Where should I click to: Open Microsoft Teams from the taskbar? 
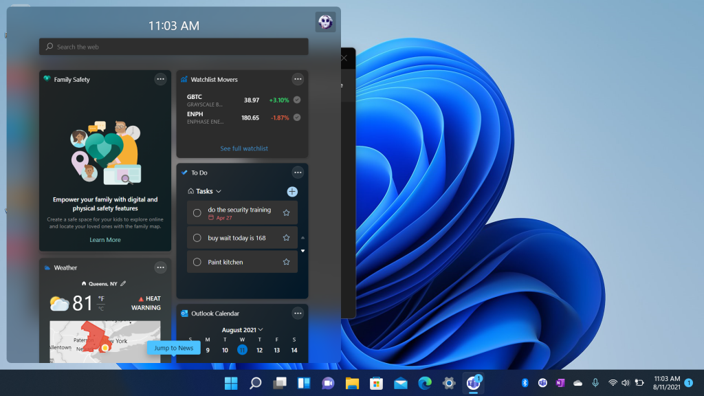pos(472,383)
